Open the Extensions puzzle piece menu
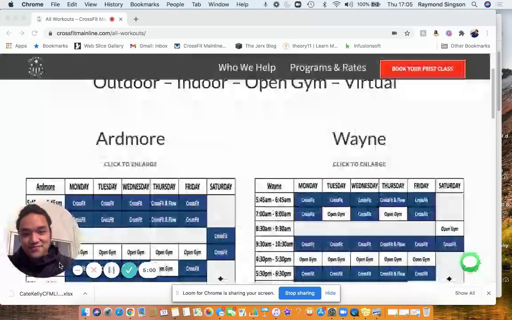512x320 pixels. 461,33
